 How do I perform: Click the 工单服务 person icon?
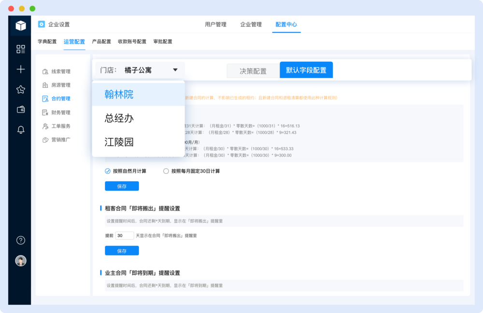[x=45, y=126]
